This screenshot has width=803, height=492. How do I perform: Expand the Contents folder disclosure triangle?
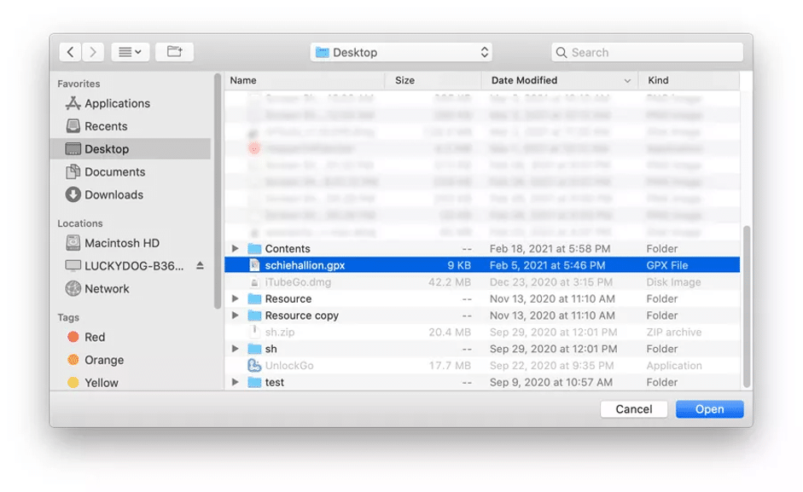[236, 249]
